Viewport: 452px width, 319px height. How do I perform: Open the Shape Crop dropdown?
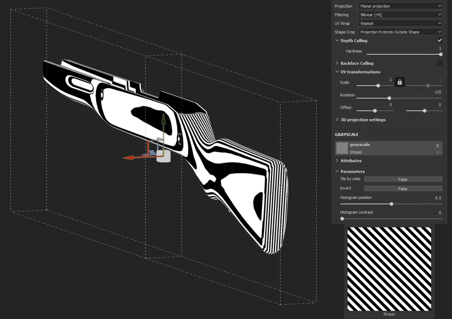click(x=400, y=32)
